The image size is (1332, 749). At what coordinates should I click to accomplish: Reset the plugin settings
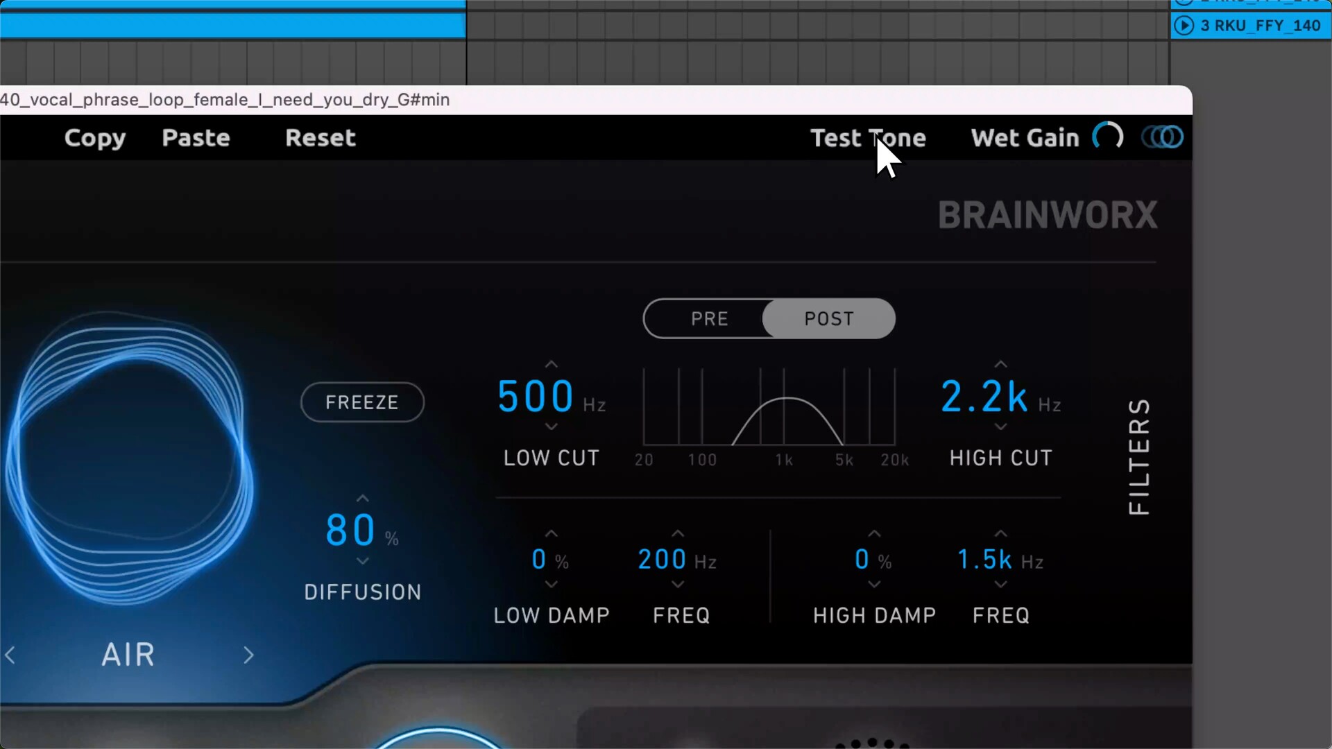pos(321,138)
